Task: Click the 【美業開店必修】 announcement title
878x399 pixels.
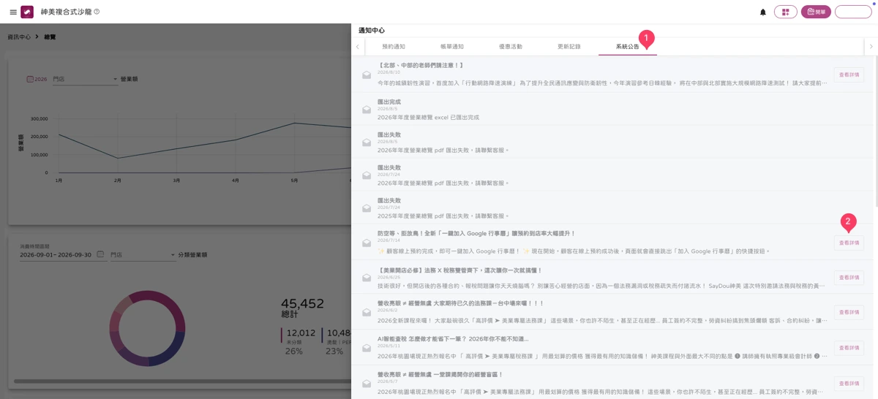Action: pyautogui.click(x=459, y=270)
